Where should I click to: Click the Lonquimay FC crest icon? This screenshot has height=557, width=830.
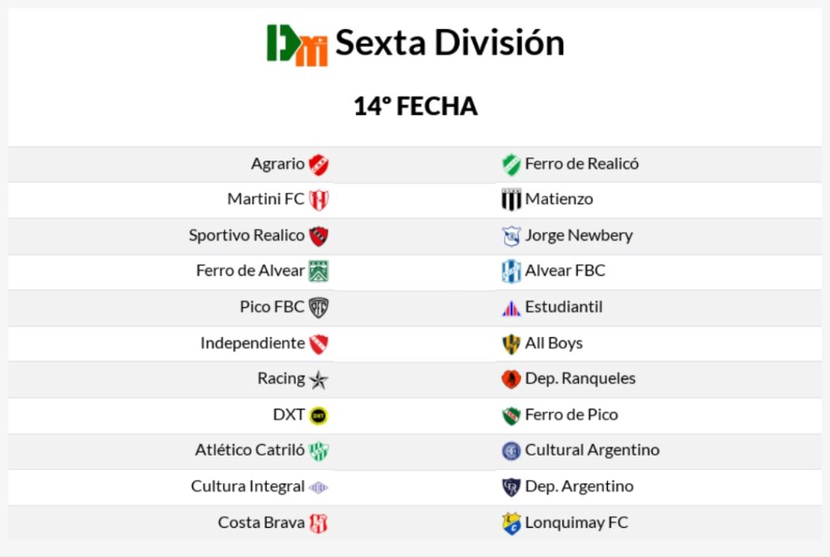point(511,523)
